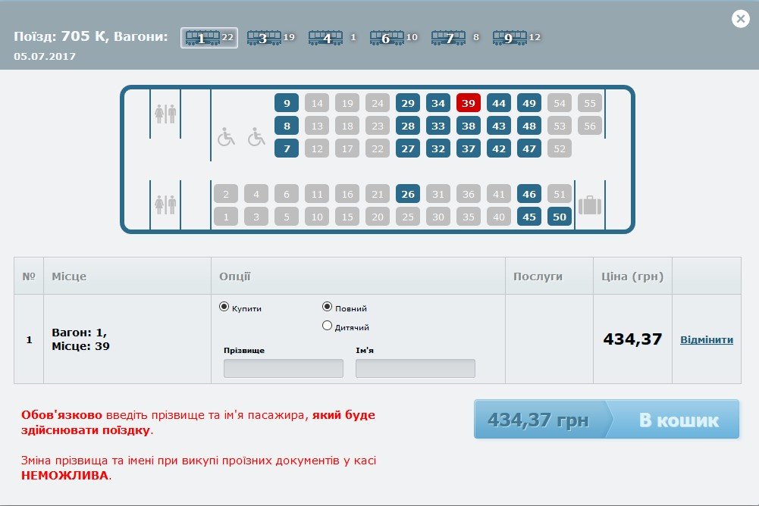Select the Купити radio button
The image size is (759, 506).
(x=224, y=307)
